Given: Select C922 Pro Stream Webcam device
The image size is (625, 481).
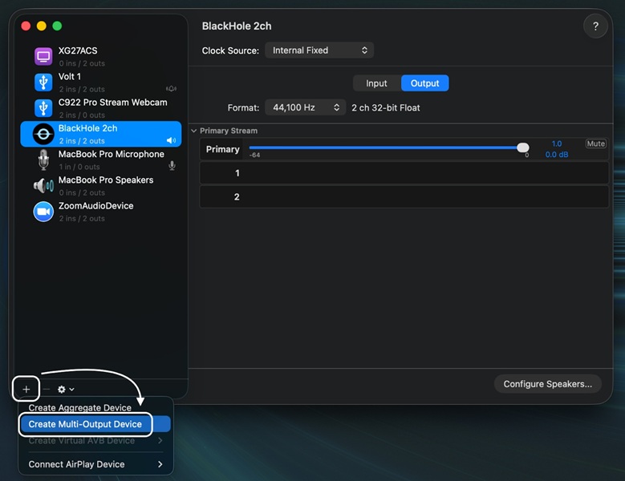Looking at the screenshot, I should 101,108.
